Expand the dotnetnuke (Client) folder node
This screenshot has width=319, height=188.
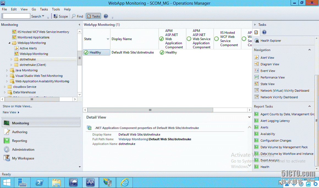click(11, 65)
